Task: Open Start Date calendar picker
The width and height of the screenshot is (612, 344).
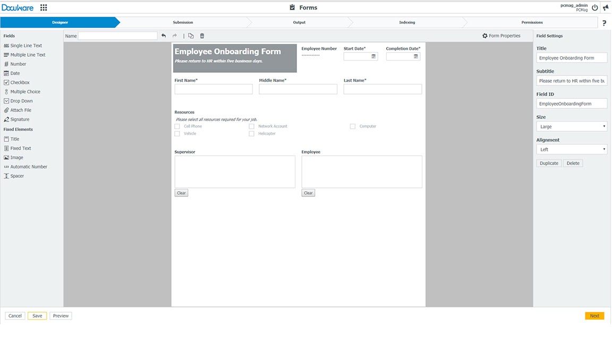Action: [373, 57]
